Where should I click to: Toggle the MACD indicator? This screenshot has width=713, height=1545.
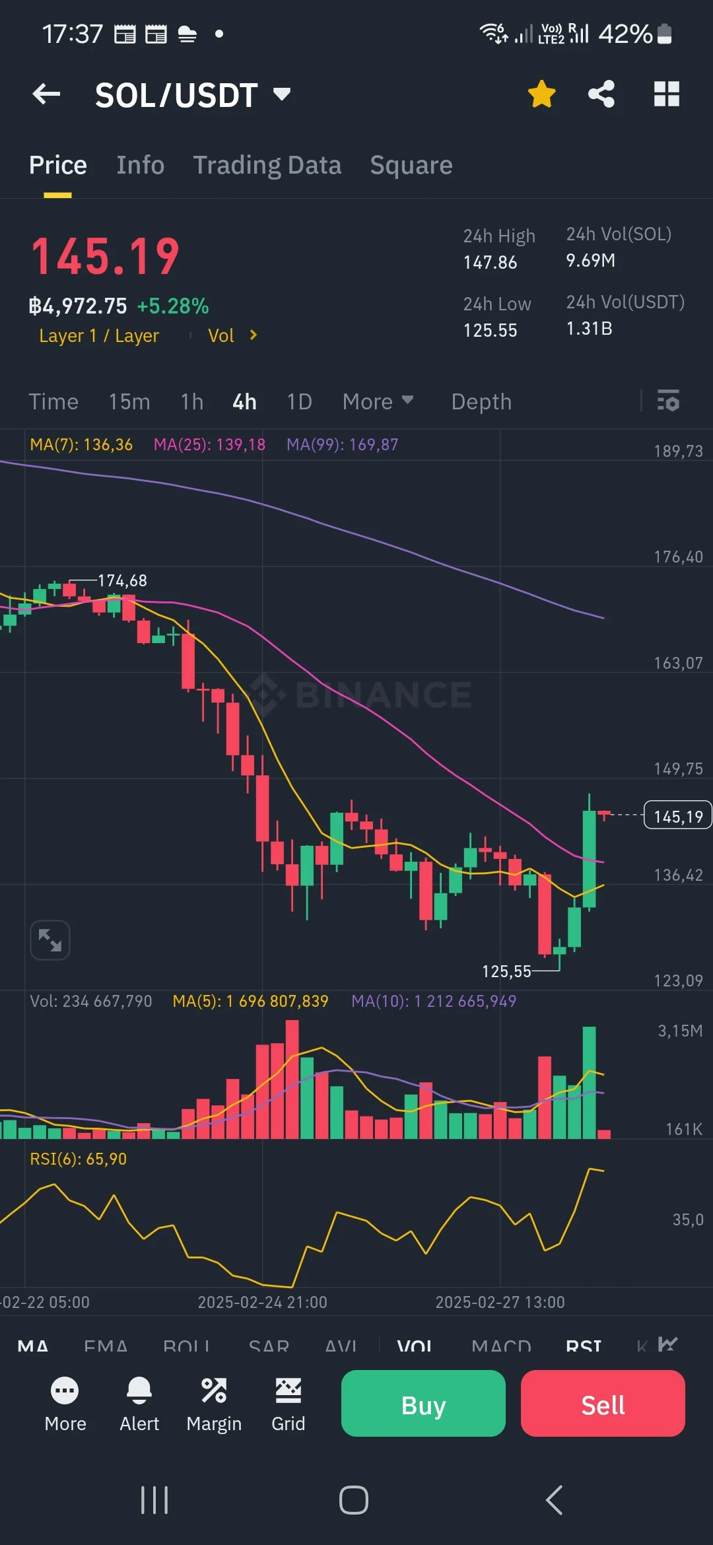[502, 1345]
